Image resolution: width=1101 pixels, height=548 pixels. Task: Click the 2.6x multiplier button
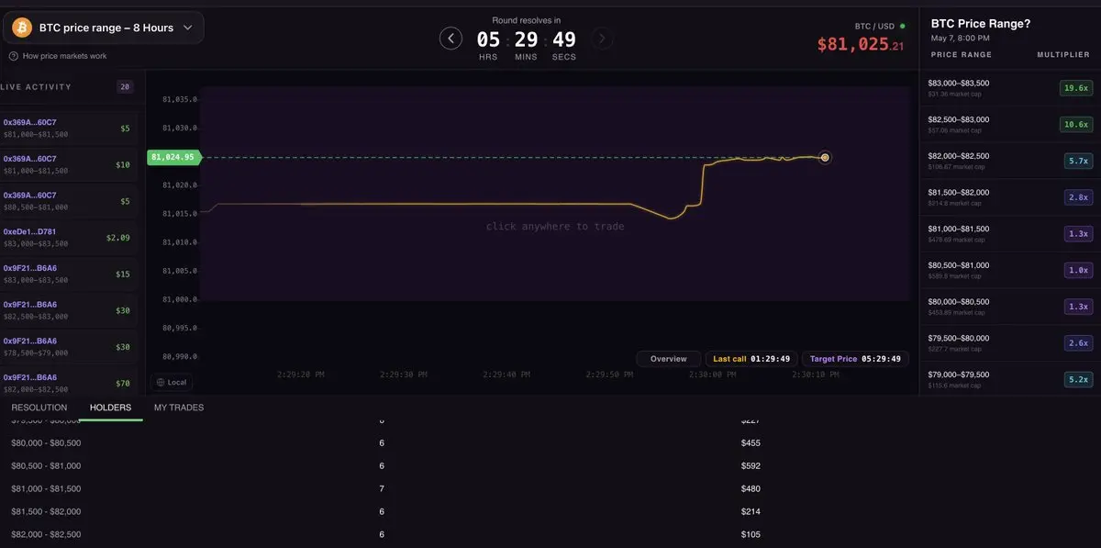[x=1077, y=343]
